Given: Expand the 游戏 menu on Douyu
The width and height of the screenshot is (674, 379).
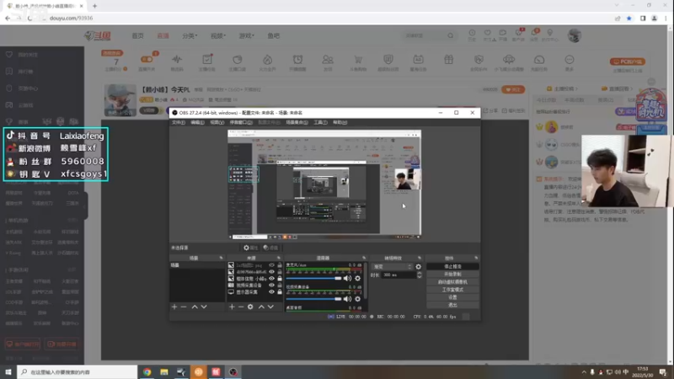Looking at the screenshot, I should (x=246, y=35).
